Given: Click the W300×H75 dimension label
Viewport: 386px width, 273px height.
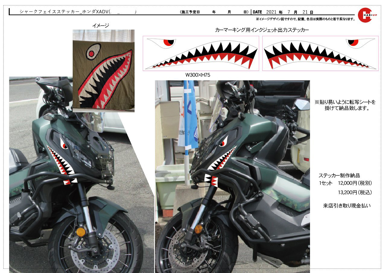Looking at the screenshot, I should coord(198,75).
